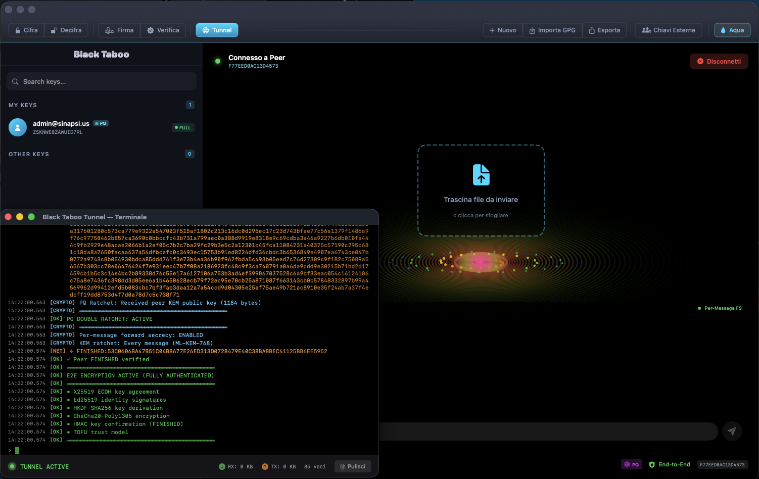Click the PQ badge in bottom status bar
Viewport: 759px width, 479px height.
click(631, 464)
